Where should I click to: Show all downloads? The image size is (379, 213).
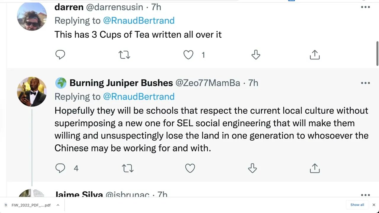[x=357, y=205]
